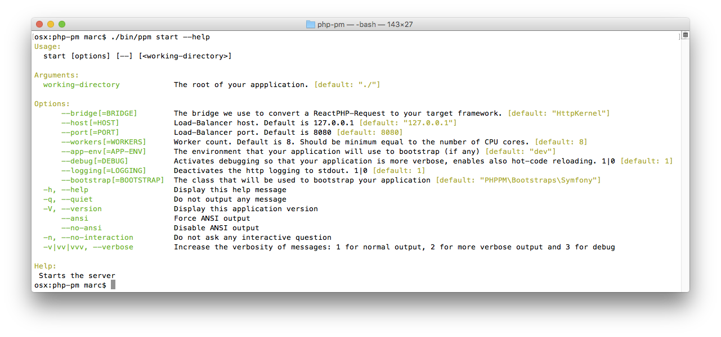Viewport: 721px width, 337px height.
Task: Click the 'Usage:' heading
Action: 47,47
